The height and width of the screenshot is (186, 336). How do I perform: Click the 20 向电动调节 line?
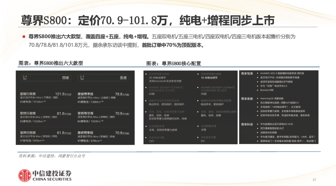[157, 78]
